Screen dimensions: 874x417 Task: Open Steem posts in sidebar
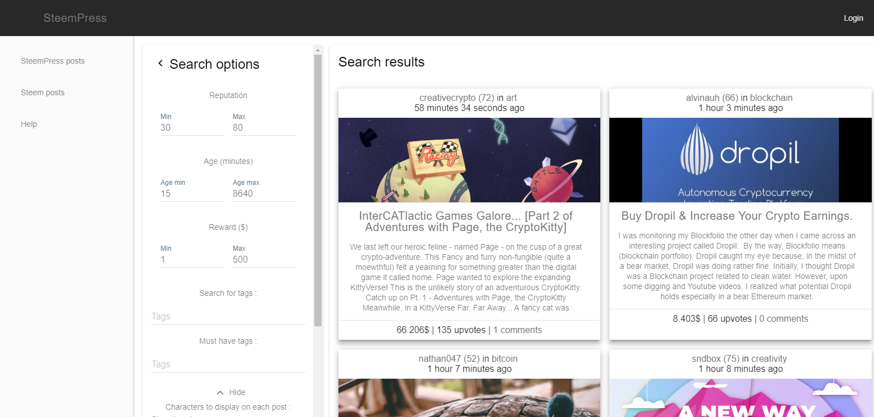43,92
